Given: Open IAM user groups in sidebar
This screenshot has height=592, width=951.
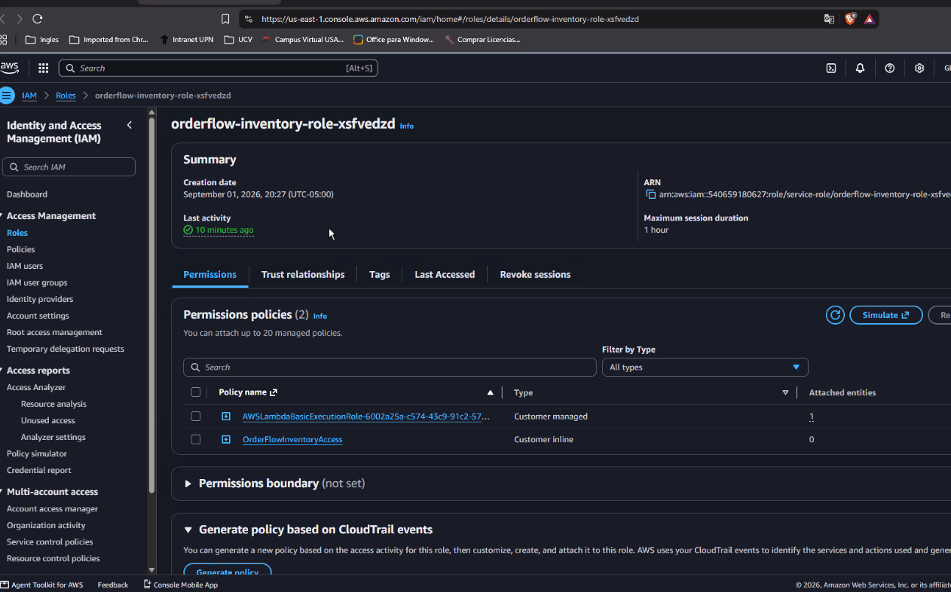Looking at the screenshot, I should click(37, 282).
